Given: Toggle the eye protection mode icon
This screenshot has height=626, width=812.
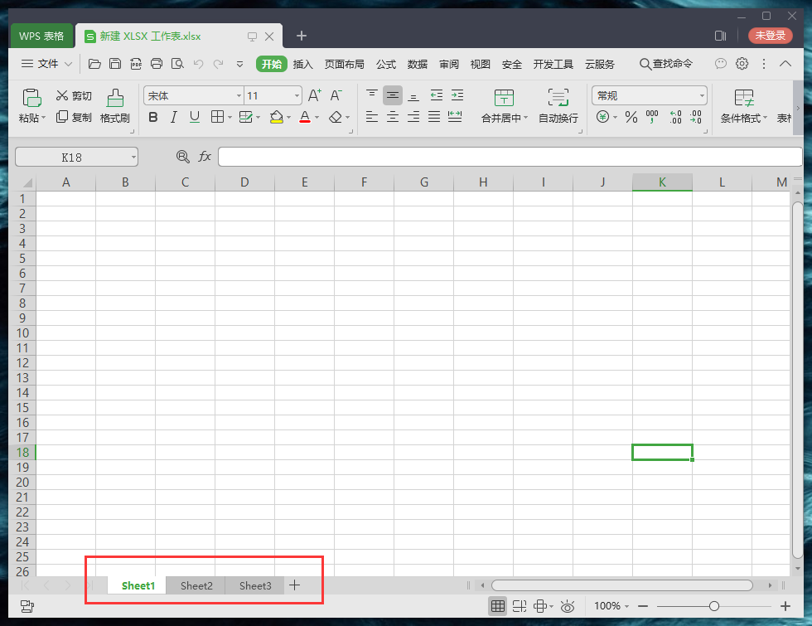Looking at the screenshot, I should point(568,606).
